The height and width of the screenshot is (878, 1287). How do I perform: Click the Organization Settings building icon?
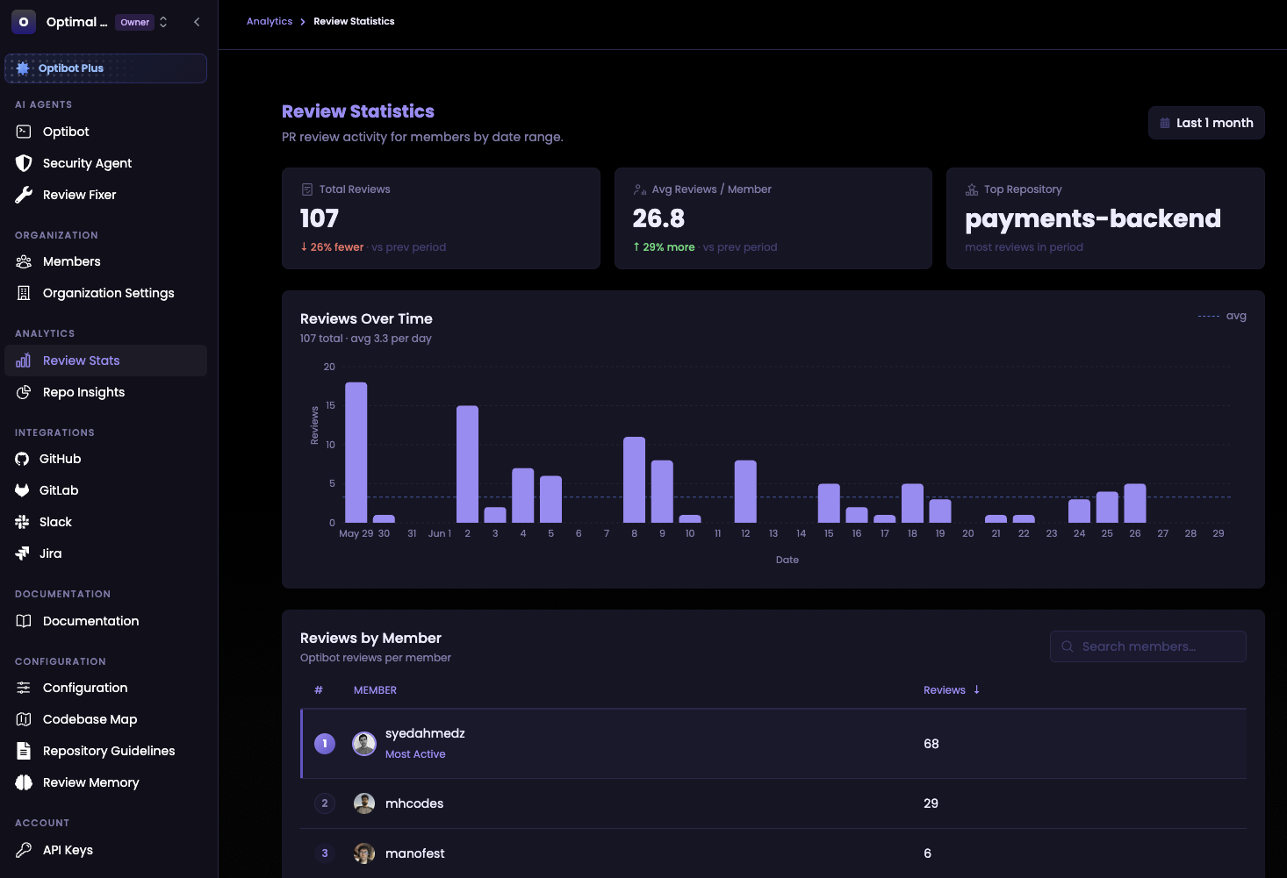(x=24, y=293)
